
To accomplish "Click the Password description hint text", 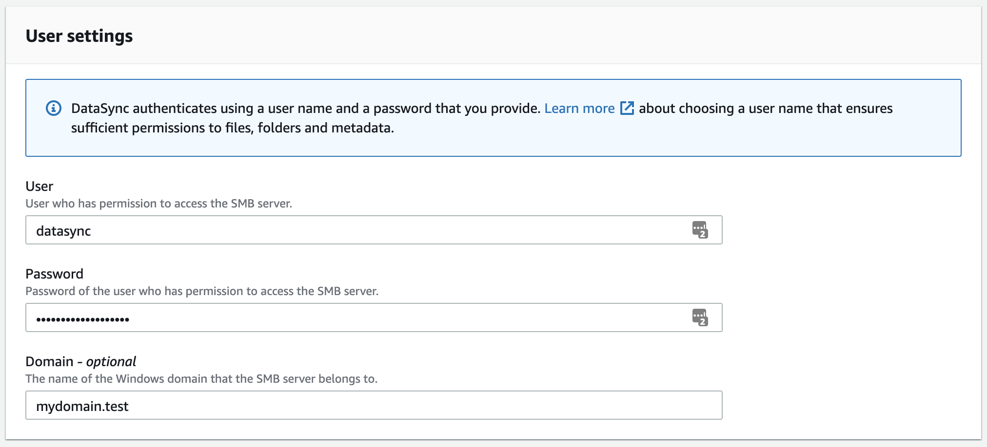I will (202, 291).
